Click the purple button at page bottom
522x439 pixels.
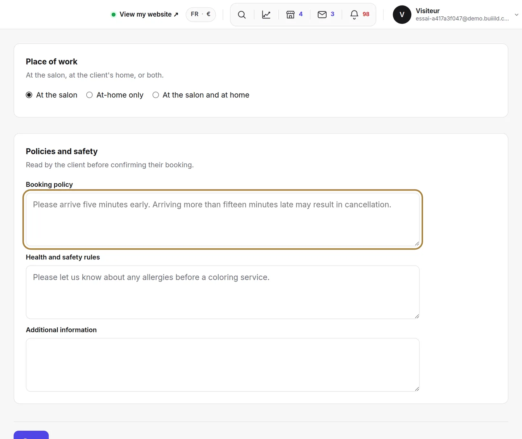31,435
